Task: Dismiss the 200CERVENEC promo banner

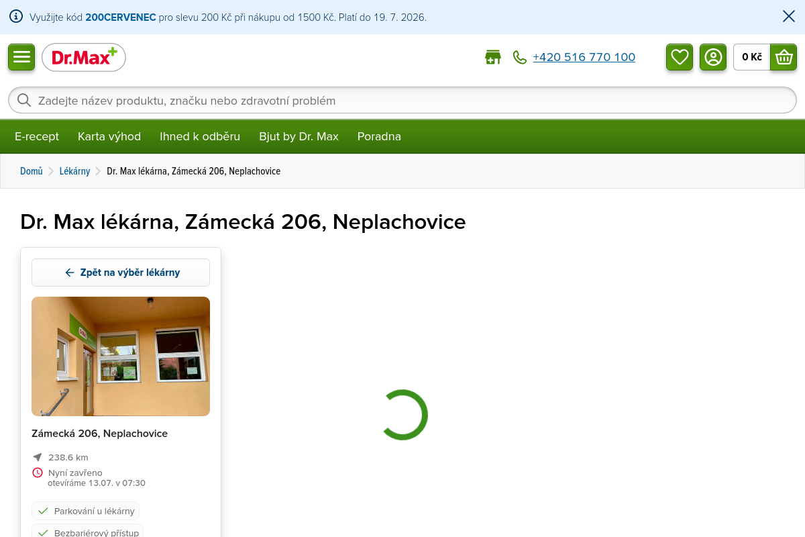Action: tap(789, 17)
